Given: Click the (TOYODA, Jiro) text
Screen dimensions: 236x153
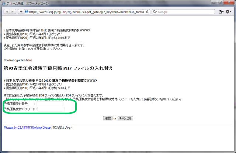Looking at the screenshot, I should click(62, 127).
